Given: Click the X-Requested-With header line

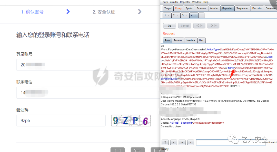Looking at the screenshot, I should [181, 97].
